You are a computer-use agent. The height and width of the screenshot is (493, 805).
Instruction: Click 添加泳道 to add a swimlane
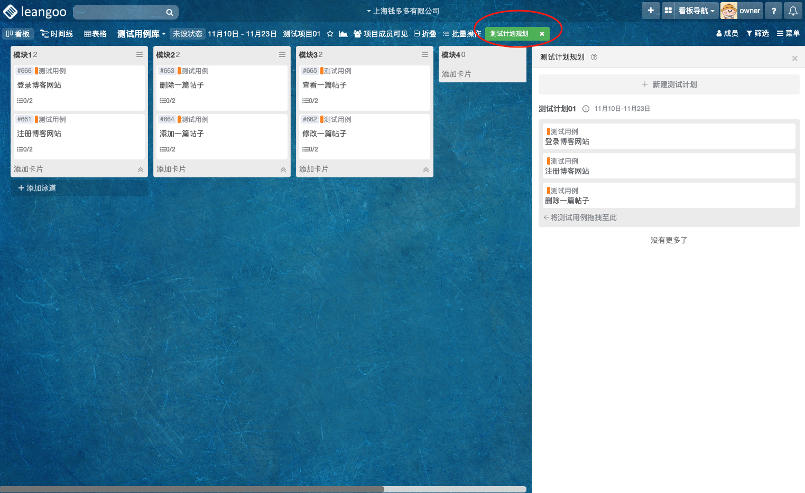tap(37, 188)
